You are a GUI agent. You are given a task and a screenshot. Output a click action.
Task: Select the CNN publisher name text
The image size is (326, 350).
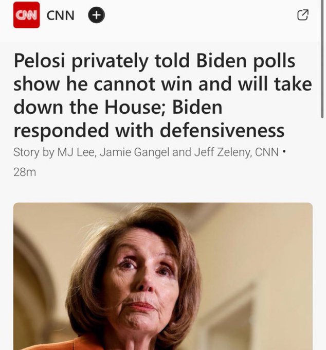click(61, 15)
